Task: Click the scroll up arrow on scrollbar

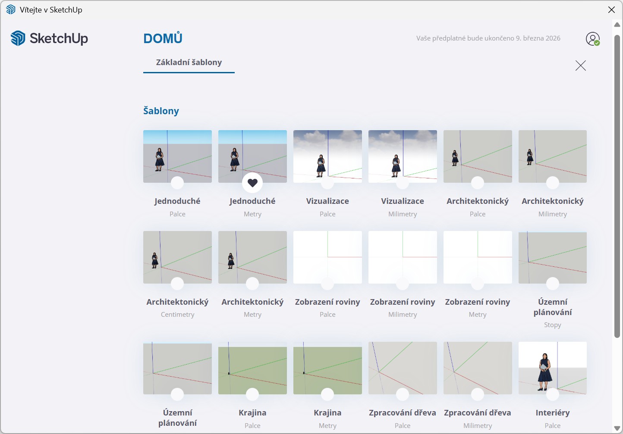Action: pyautogui.click(x=617, y=25)
